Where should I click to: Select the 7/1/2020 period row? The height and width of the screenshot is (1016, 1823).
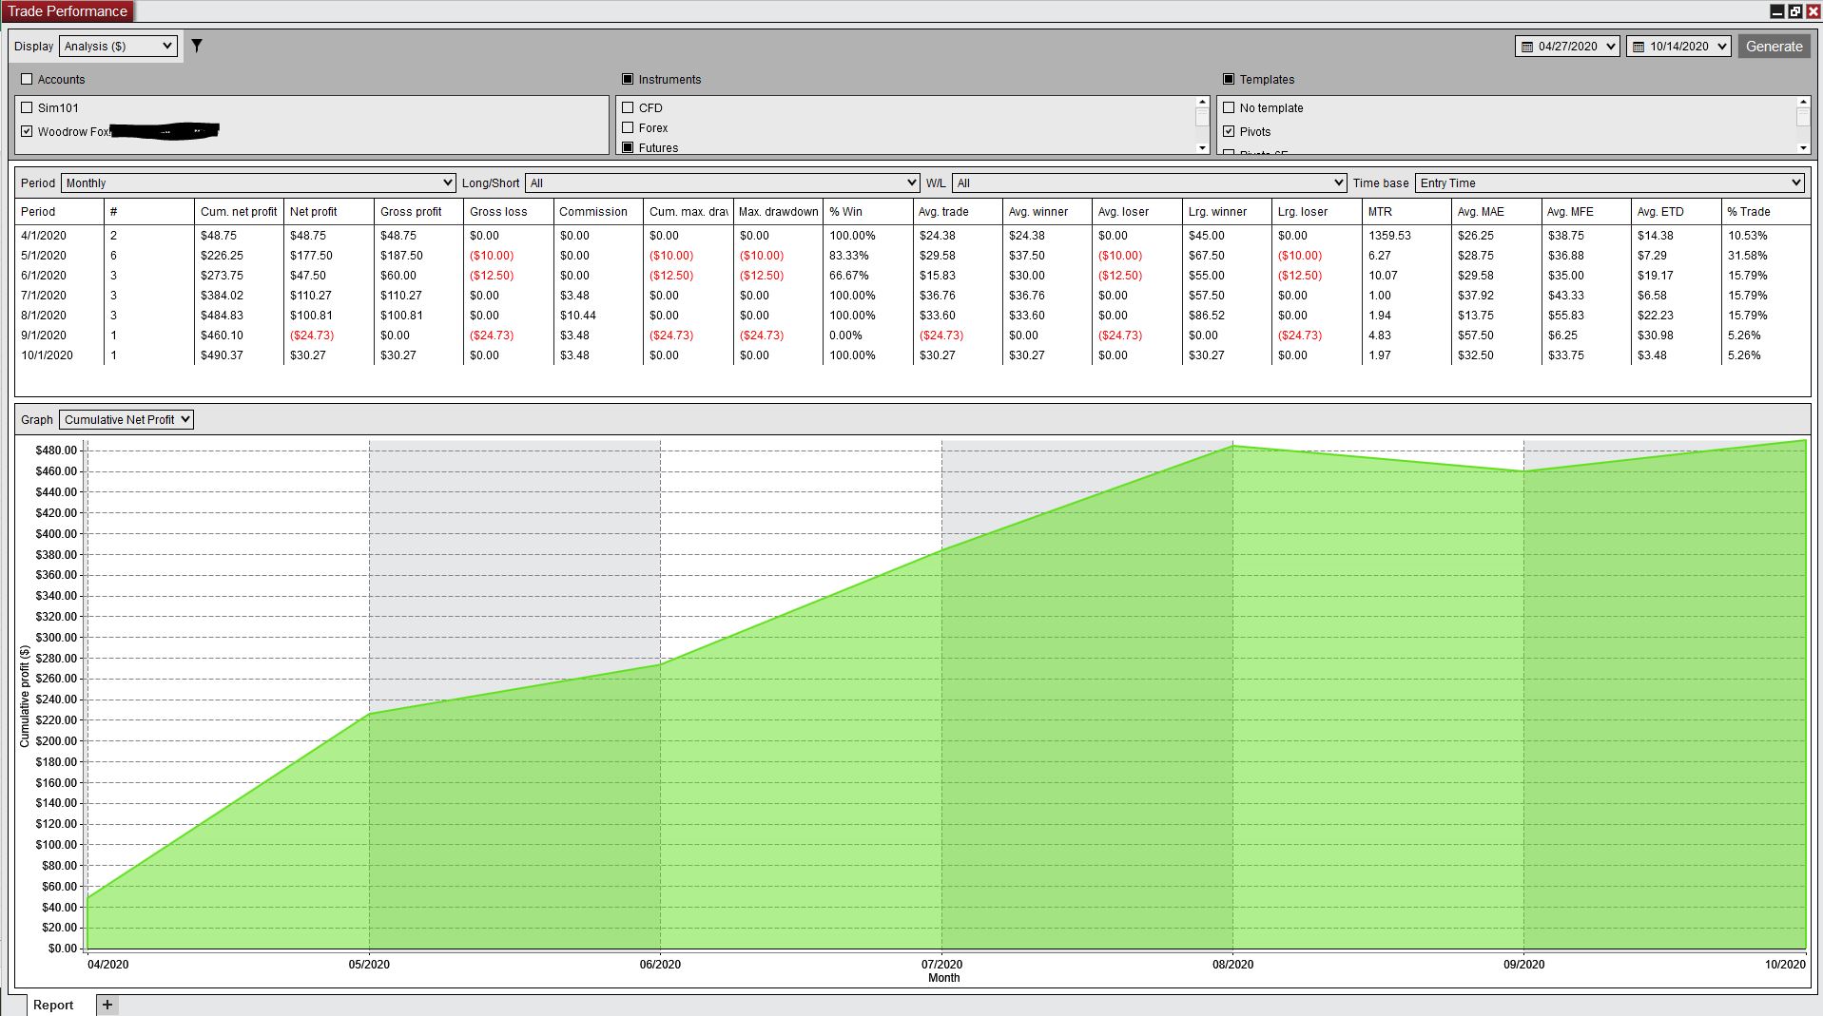[912, 295]
